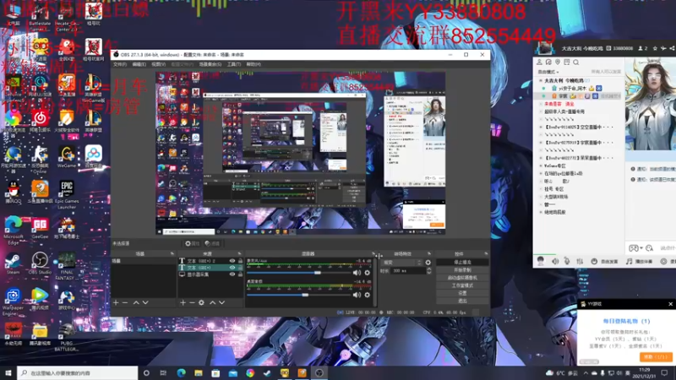Pop out the 来源 dock panel
Image resolution: width=676 pixels, height=380 pixels.
(240, 254)
